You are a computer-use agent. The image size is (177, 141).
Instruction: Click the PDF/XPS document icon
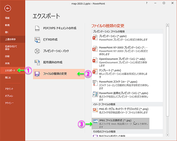pyautogui.click(x=37, y=28)
